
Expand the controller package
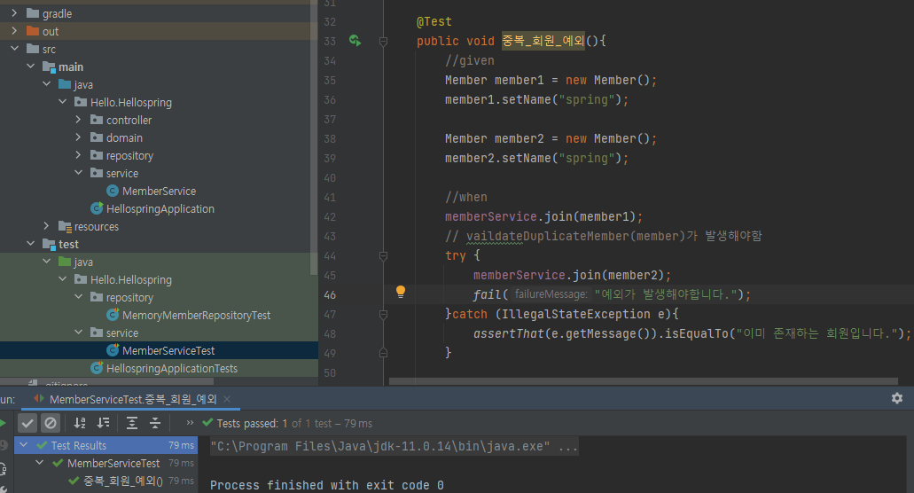coord(78,120)
